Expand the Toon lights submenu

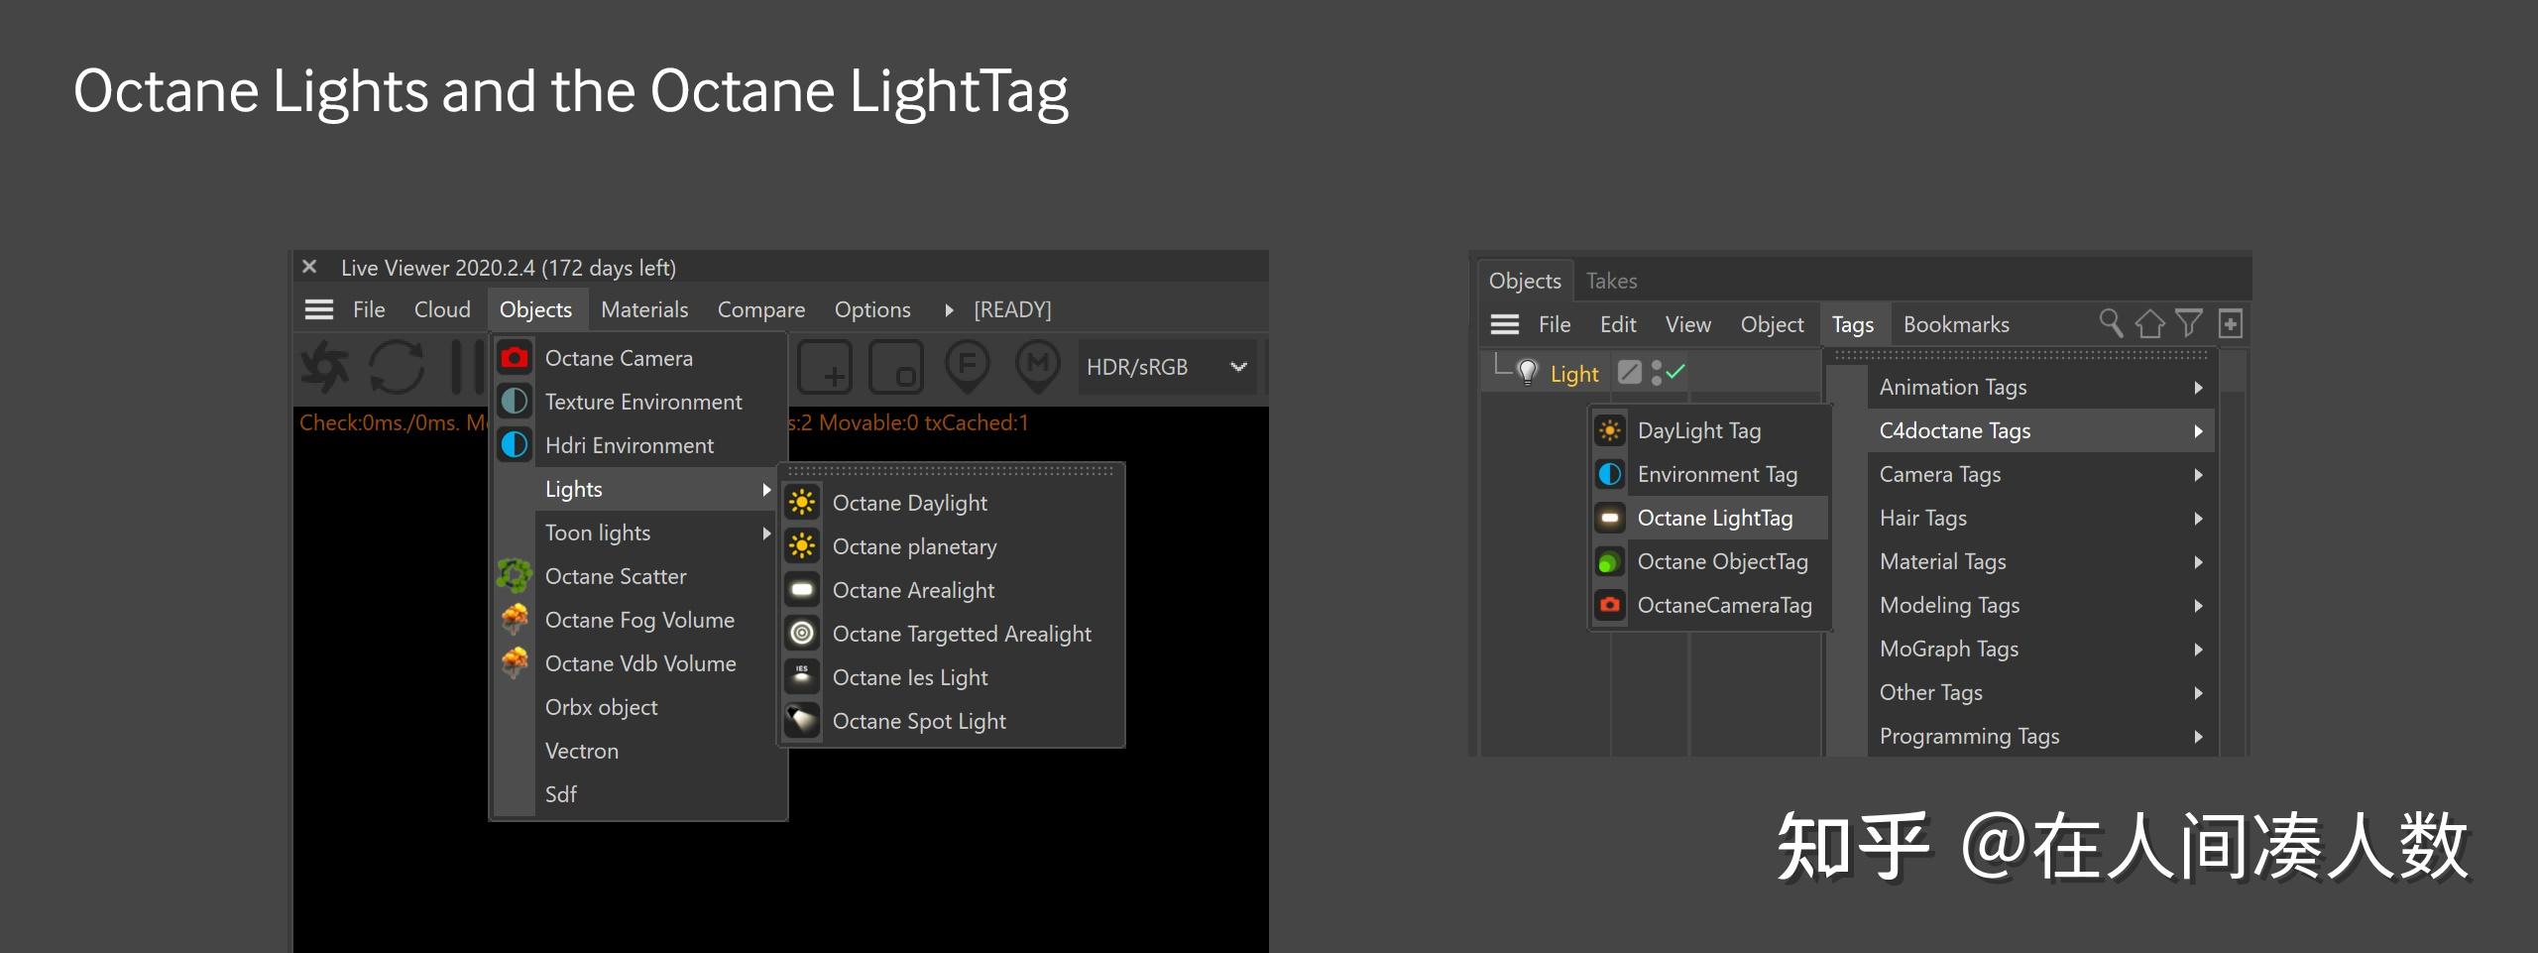click(x=654, y=533)
